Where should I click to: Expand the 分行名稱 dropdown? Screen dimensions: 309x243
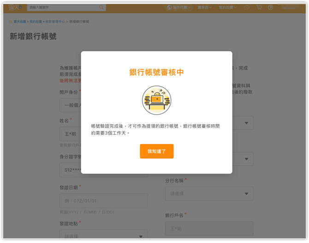[x=209, y=194]
